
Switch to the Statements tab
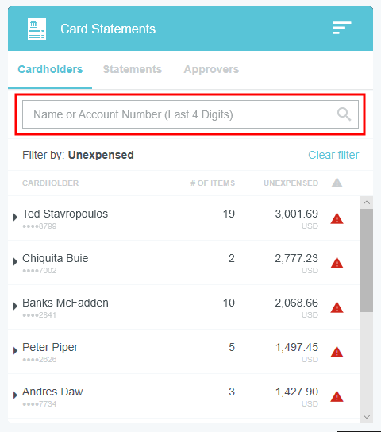133,69
